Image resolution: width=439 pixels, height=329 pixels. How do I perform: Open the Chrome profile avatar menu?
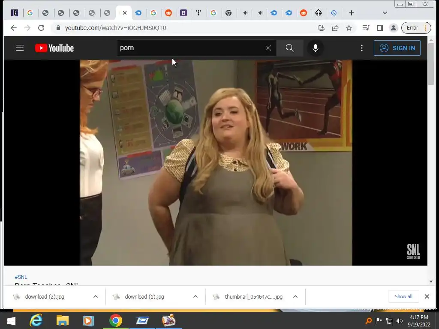tap(394, 28)
